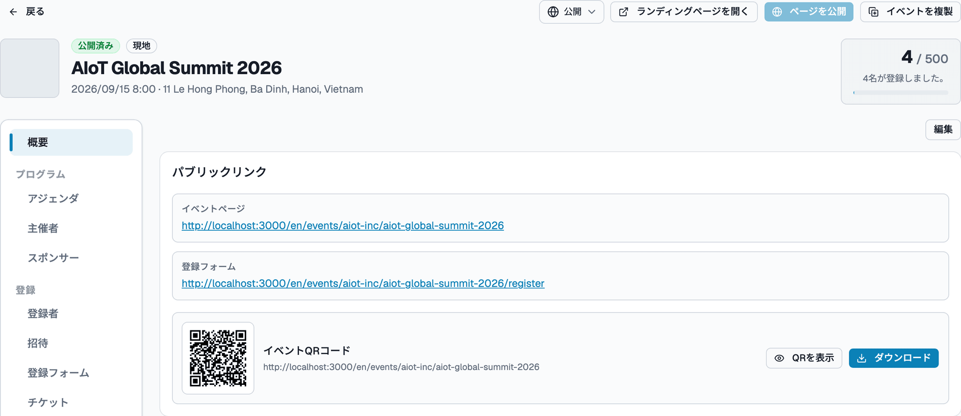Expand the 公開 visibility dropdown chevron

pos(592,12)
